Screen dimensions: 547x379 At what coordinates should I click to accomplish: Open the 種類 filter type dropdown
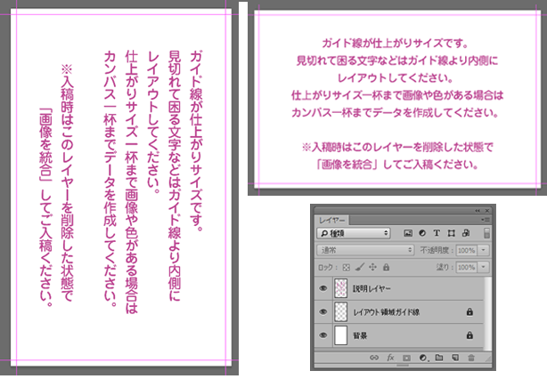tap(355, 233)
